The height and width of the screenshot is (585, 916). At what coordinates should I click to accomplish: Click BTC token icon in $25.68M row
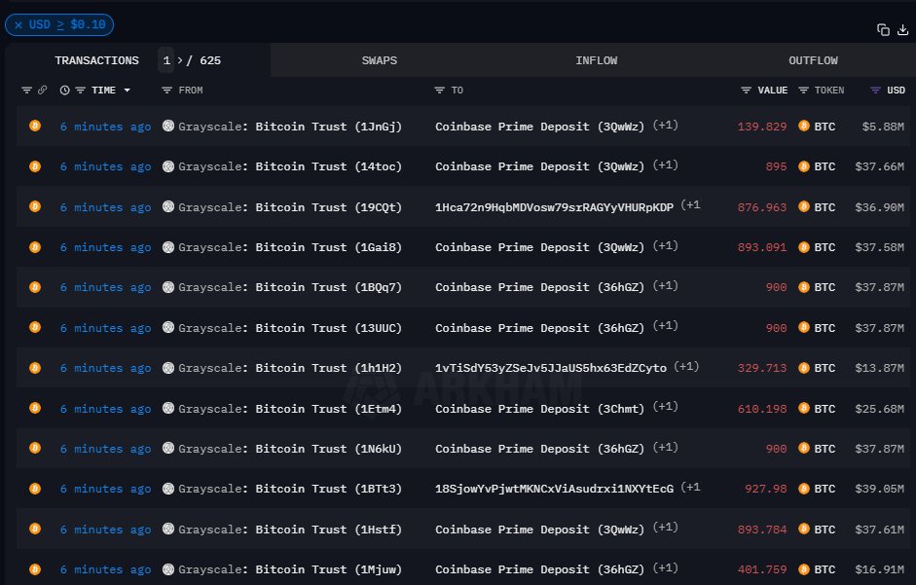[x=804, y=408]
